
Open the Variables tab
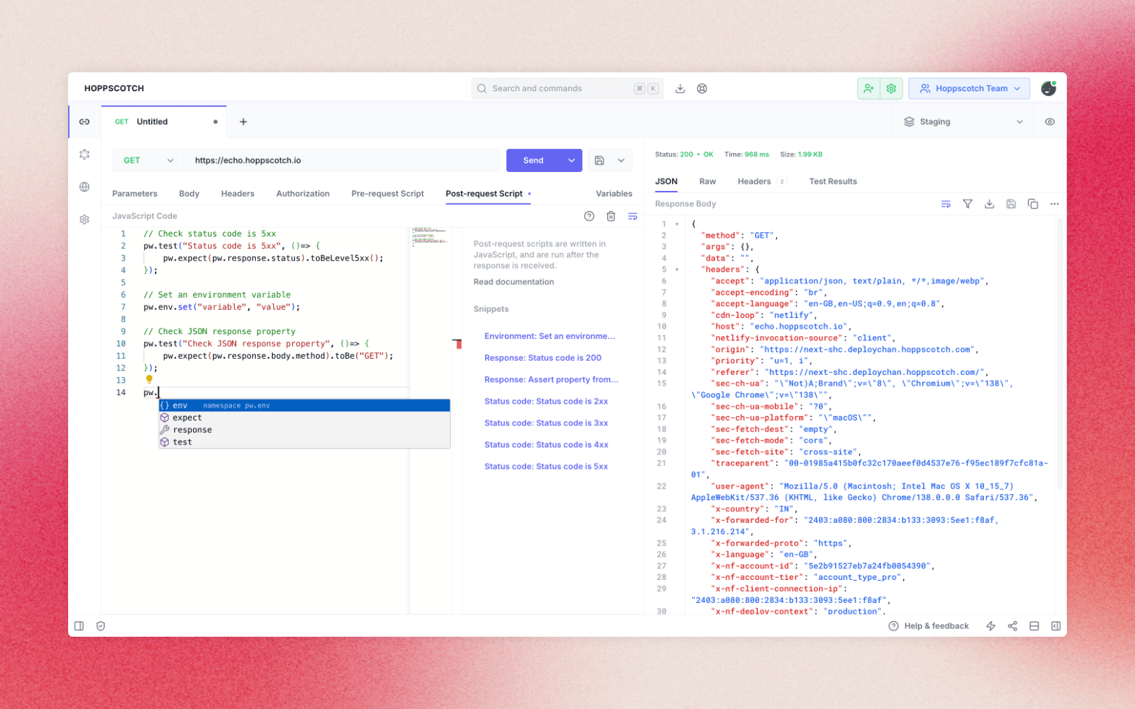614,194
